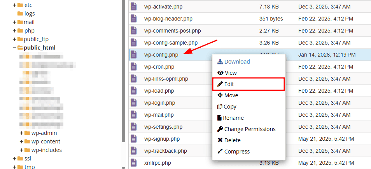Choose Copy from the context menu

click(x=249, y=107)
